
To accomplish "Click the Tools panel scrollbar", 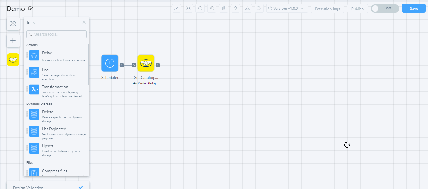I will click(x=88, y=64).
